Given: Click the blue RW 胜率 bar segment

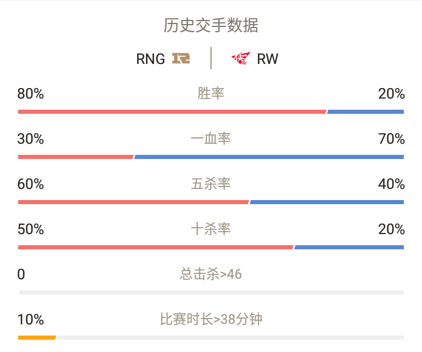Looking at the screenshot, I should click(x=366, y=112).
